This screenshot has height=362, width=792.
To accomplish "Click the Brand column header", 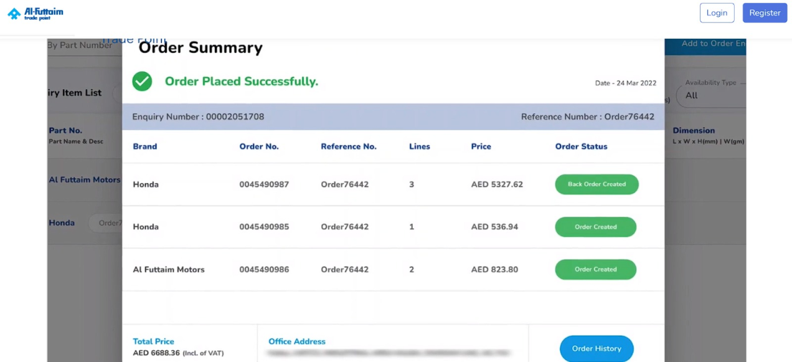I will tap(145, 146).
